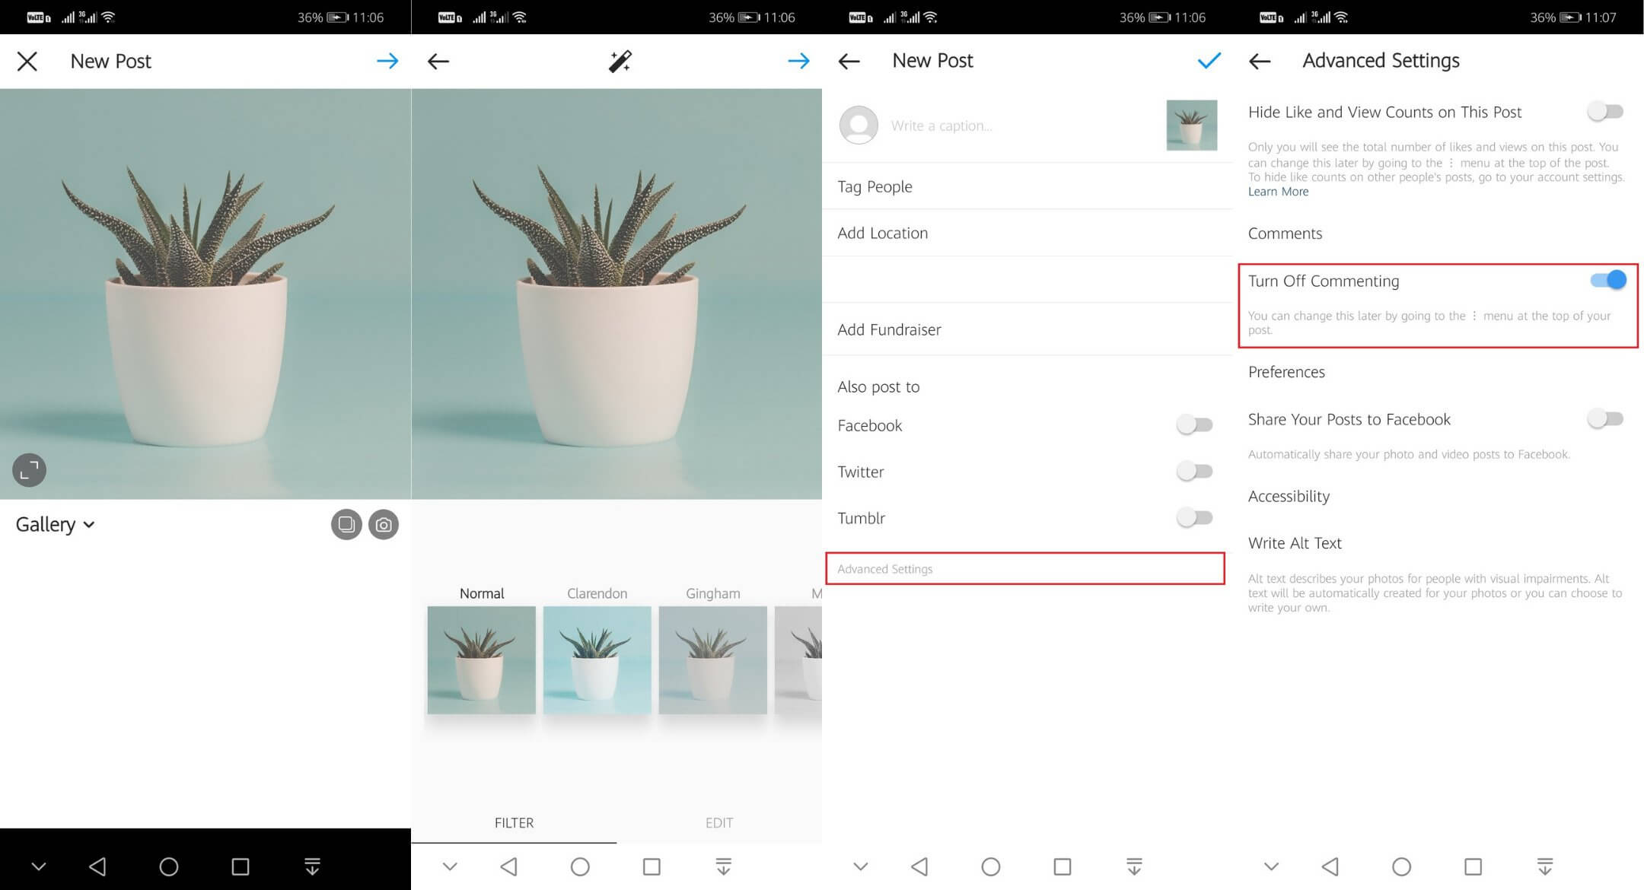Screen dimensions: 1644x890
Task: Toggle Hide Like and View Counts switch
Action: click(1605, 112)
